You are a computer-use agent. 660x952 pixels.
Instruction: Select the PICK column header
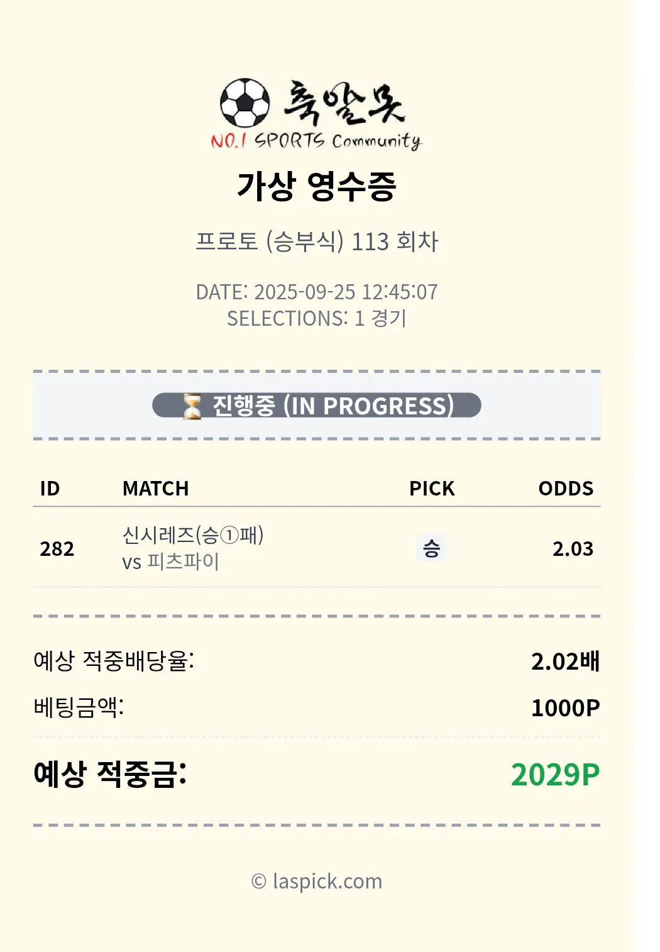click(x=431, y=489)
